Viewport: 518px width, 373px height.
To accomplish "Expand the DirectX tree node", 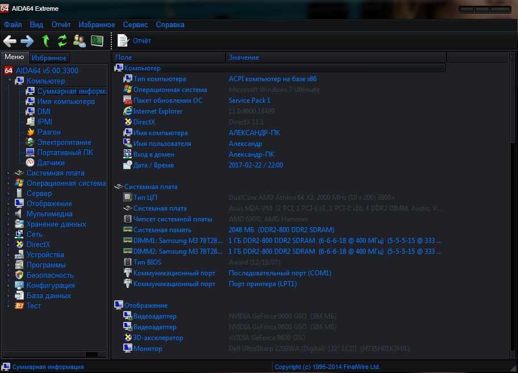I will coord(9,245).
